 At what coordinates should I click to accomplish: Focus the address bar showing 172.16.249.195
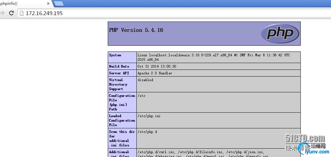(x=174, y=13)
